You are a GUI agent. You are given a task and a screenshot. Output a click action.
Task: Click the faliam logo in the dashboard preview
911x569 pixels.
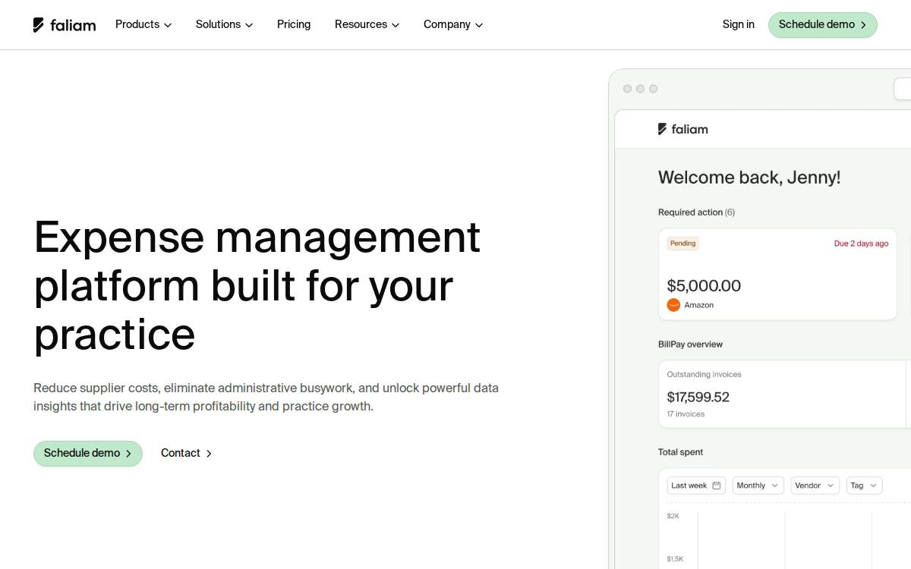(x=683, y=129)
